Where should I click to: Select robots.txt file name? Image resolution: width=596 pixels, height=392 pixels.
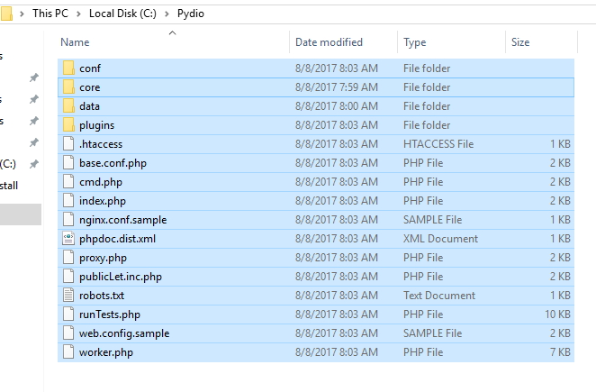(x=102, y=296)
